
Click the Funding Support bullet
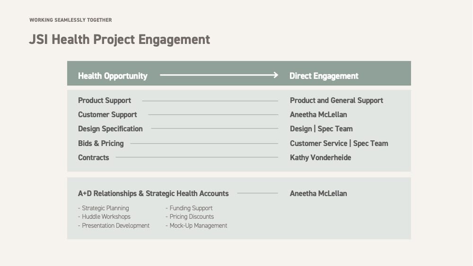189,208
